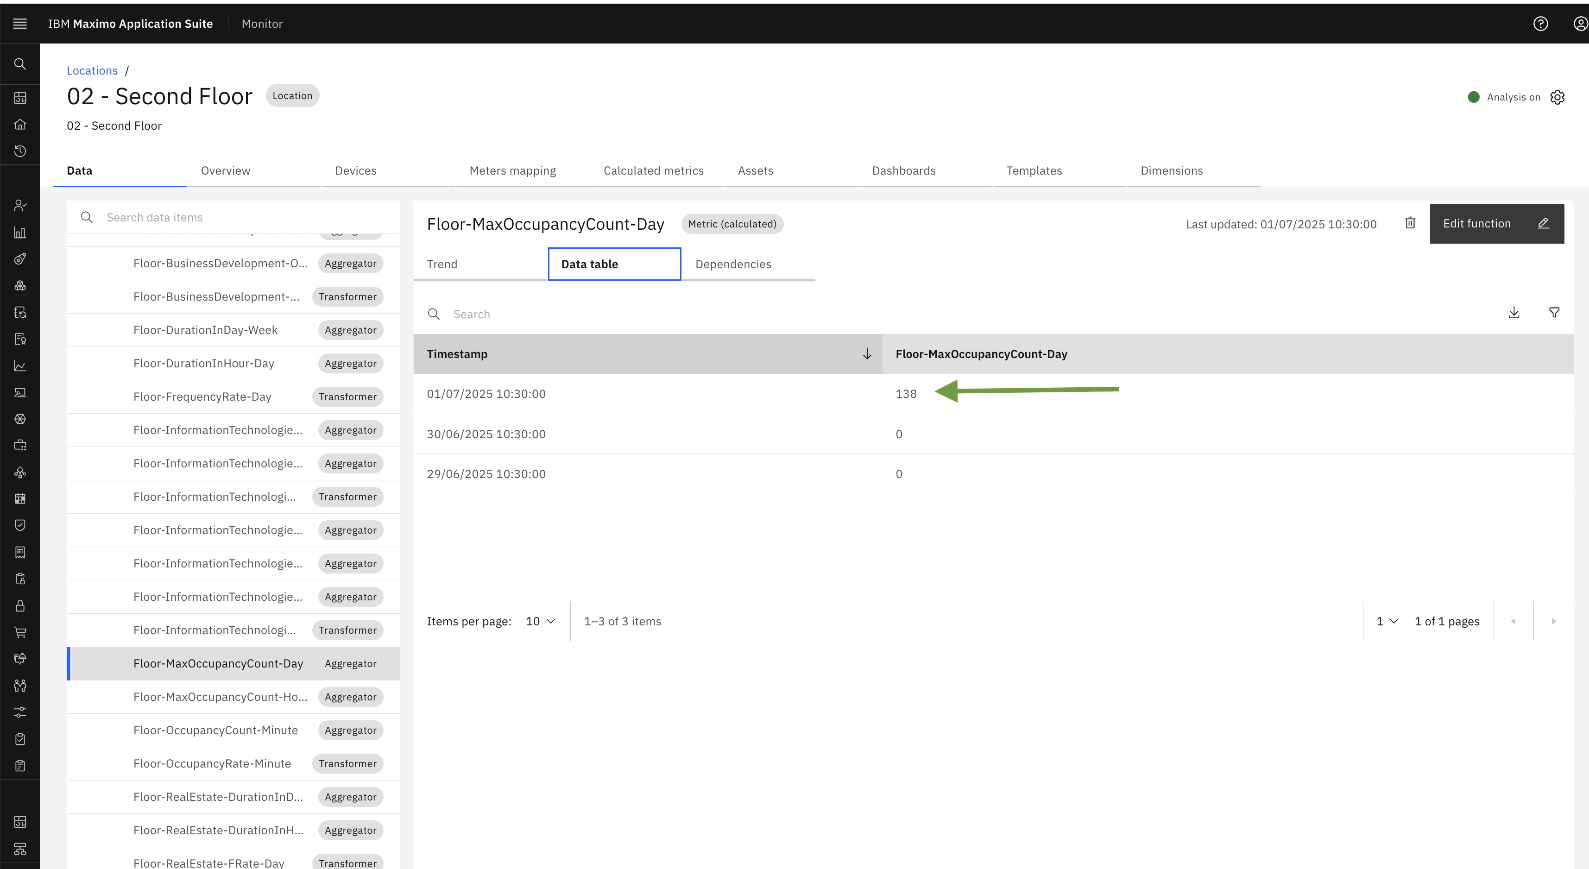1589x869 pixels.
Task: Follow the Locations breadcrumb link
Action: pyautogui.click(x=92, y=70)
